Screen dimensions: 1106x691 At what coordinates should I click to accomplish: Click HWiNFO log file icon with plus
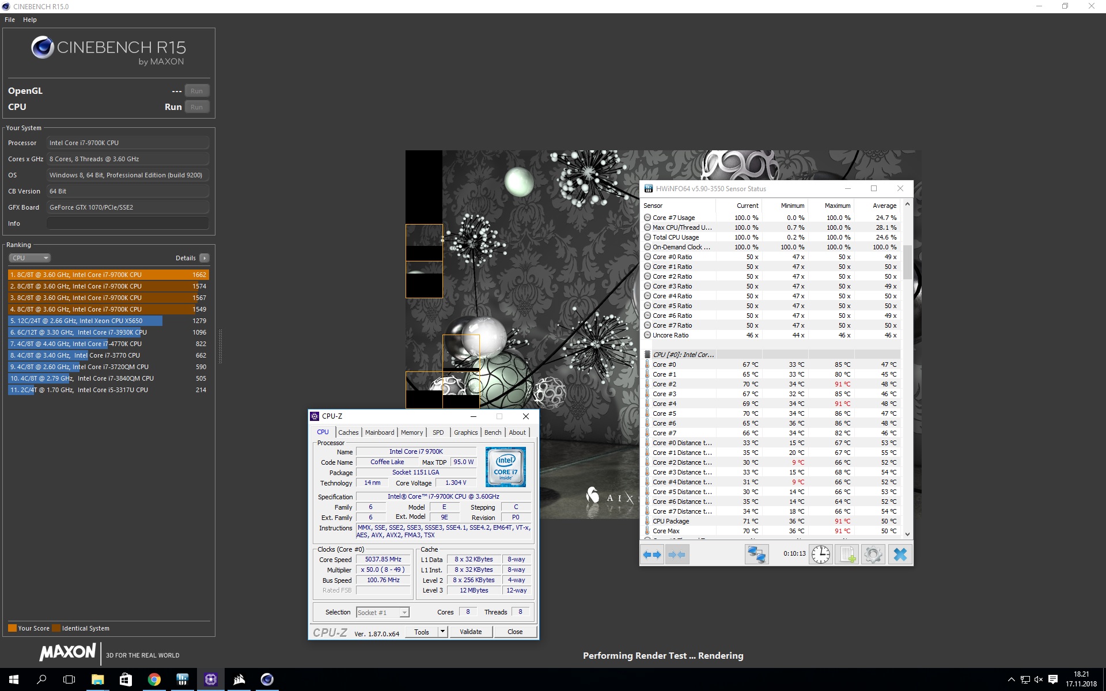click(x=847, y=555)
